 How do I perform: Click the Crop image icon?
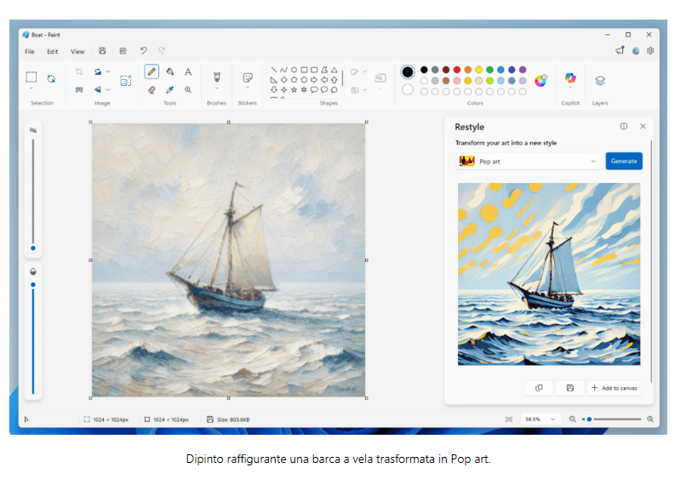(78, 71)
